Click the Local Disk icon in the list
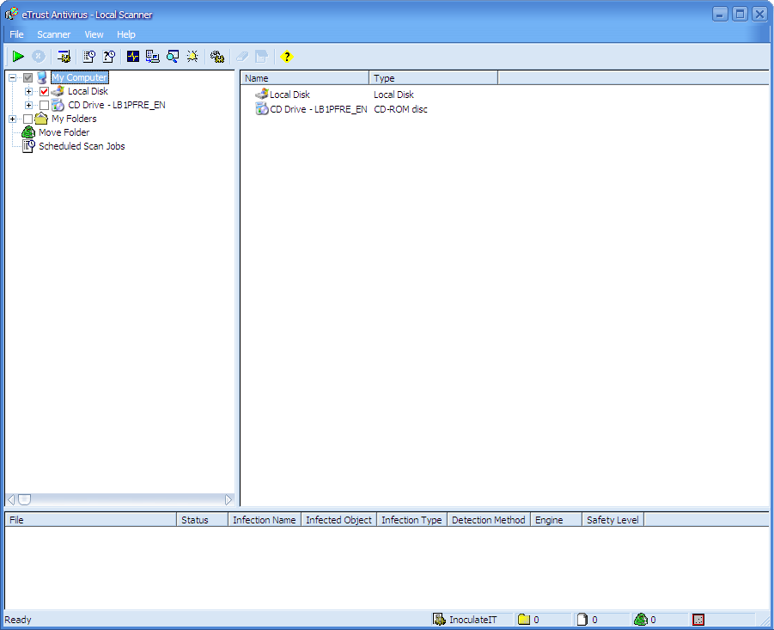The height and width of the screenshot is (630, 774). pyautogui.click(x=262, y=94)
